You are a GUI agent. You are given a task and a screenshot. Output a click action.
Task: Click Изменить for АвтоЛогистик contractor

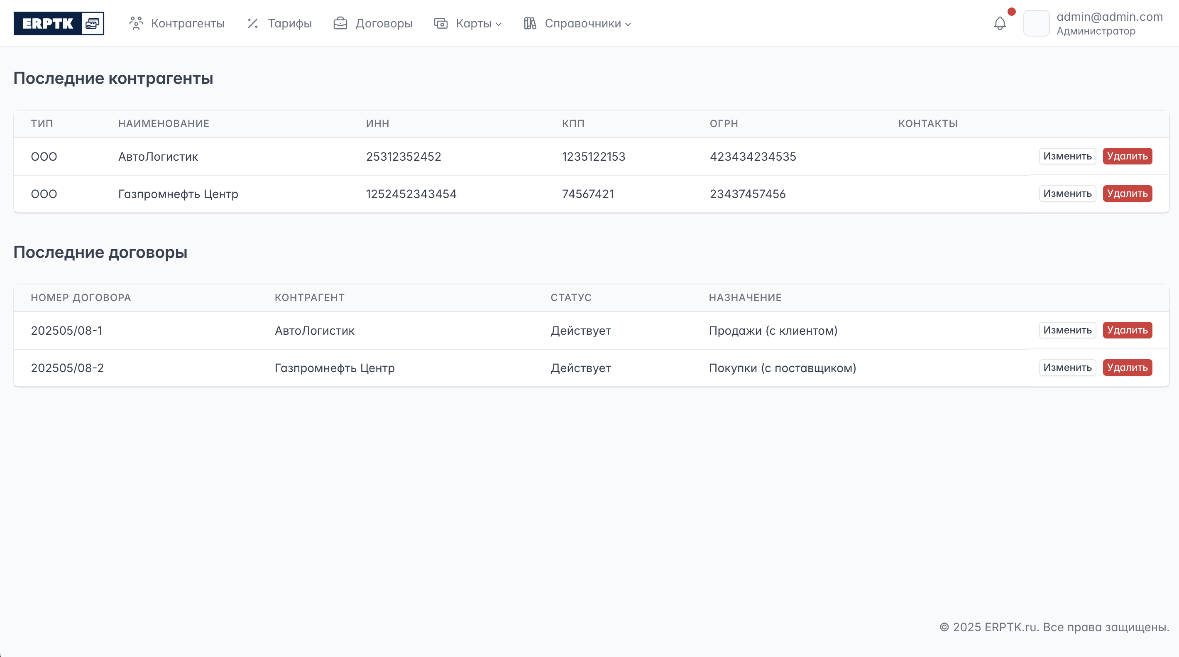tap(1067, 156)
